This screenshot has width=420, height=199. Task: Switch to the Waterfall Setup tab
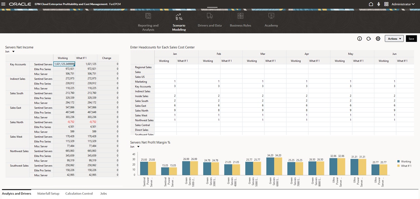[48, 193]
